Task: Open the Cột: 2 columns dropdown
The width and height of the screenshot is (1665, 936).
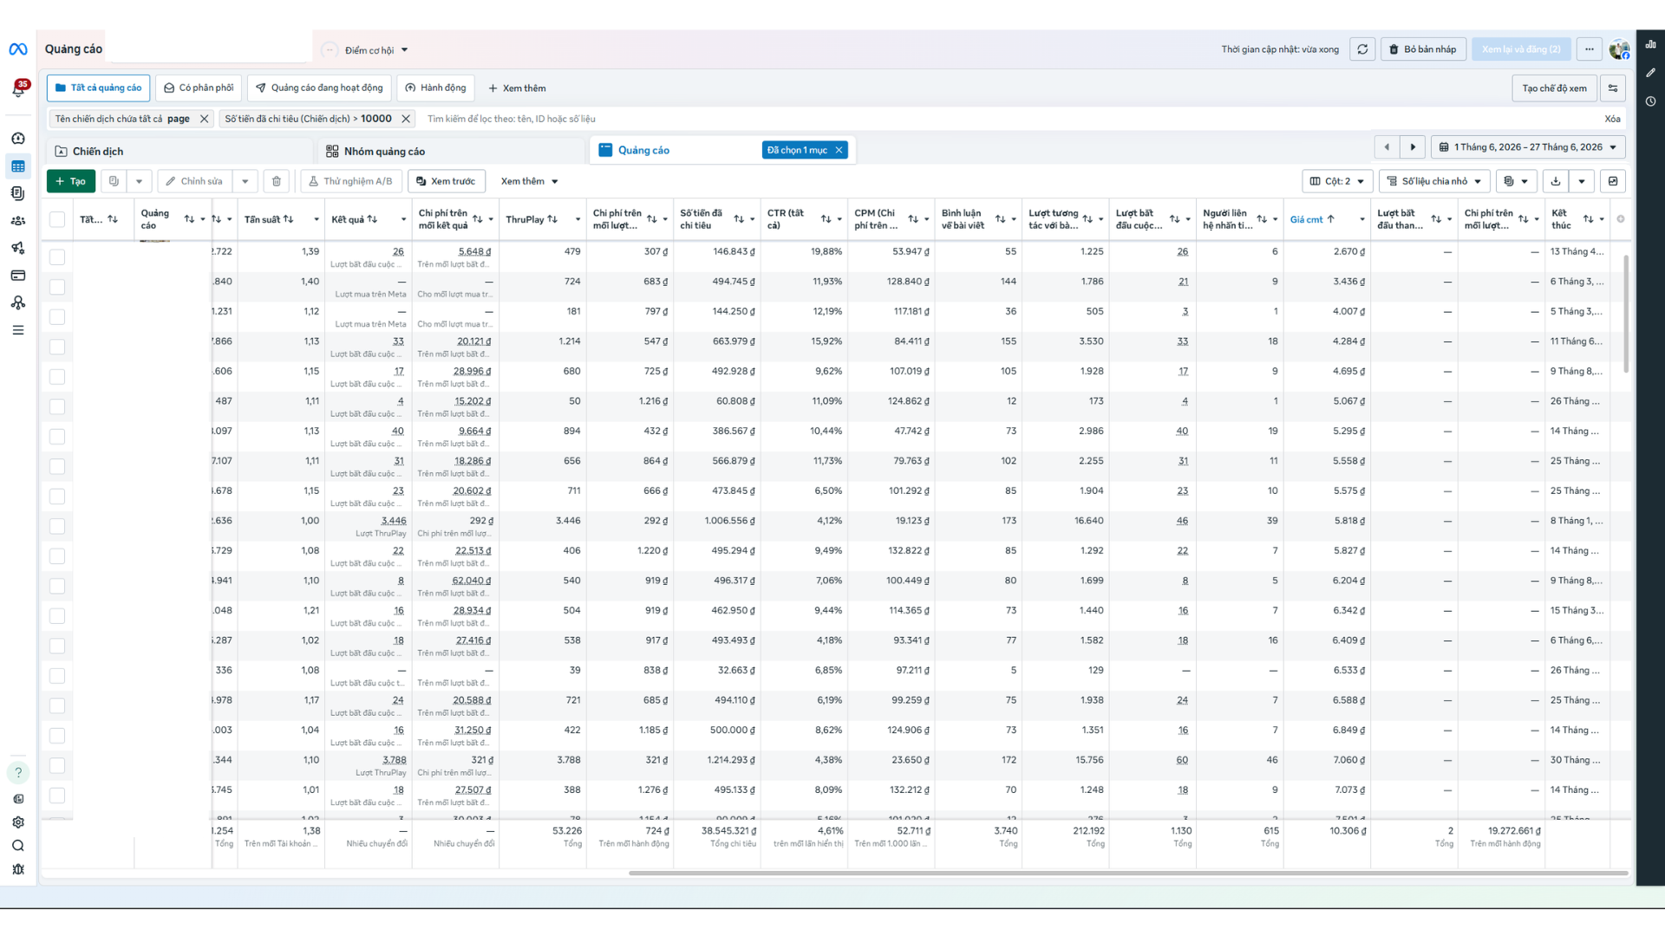Action: [1337, 181]
